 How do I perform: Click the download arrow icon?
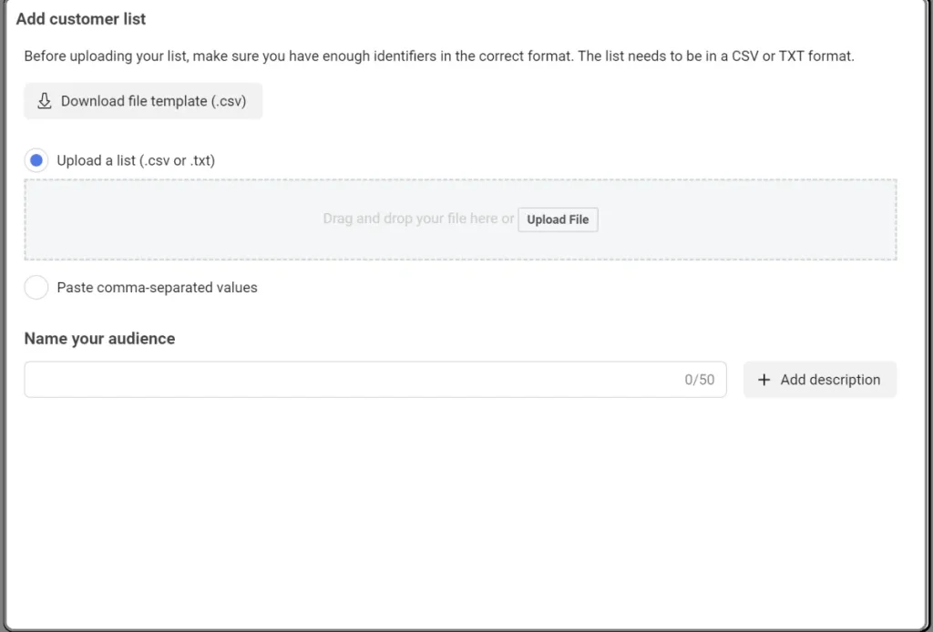[44, 101]
